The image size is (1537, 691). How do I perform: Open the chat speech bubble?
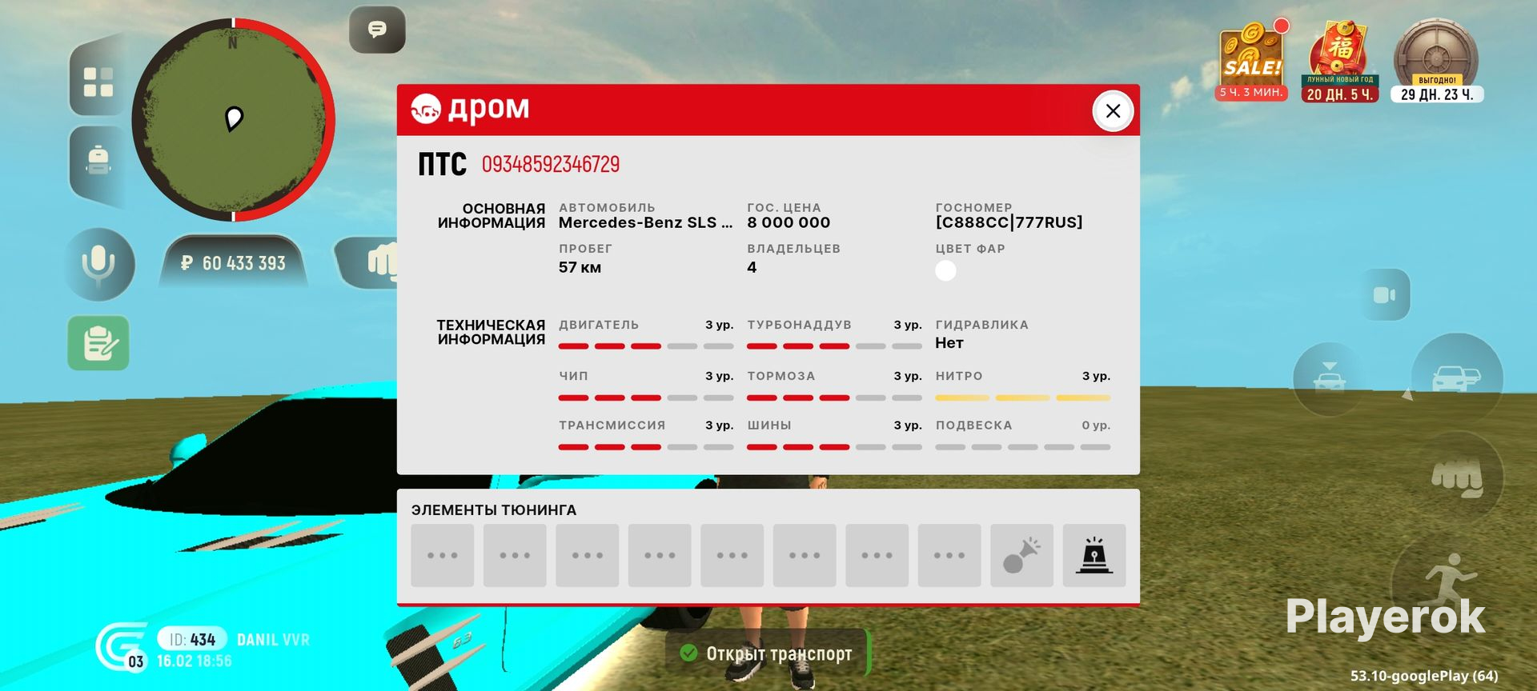click(377, 30)
